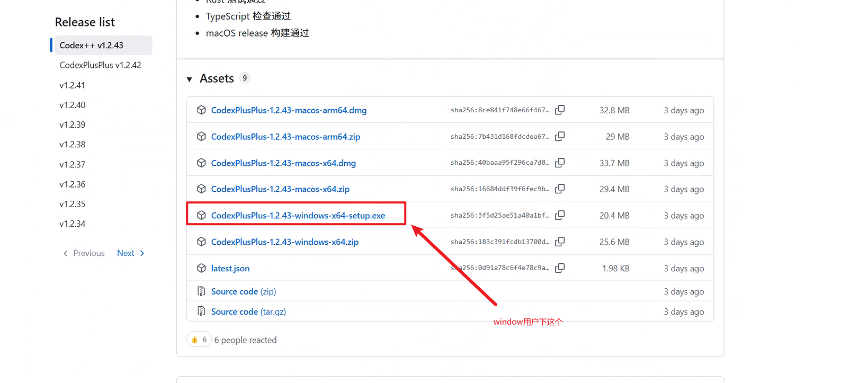Click the '20.4 MB' size value
Image resolution: width=841 pixels, height=383 pixels.
pos(614,216)
